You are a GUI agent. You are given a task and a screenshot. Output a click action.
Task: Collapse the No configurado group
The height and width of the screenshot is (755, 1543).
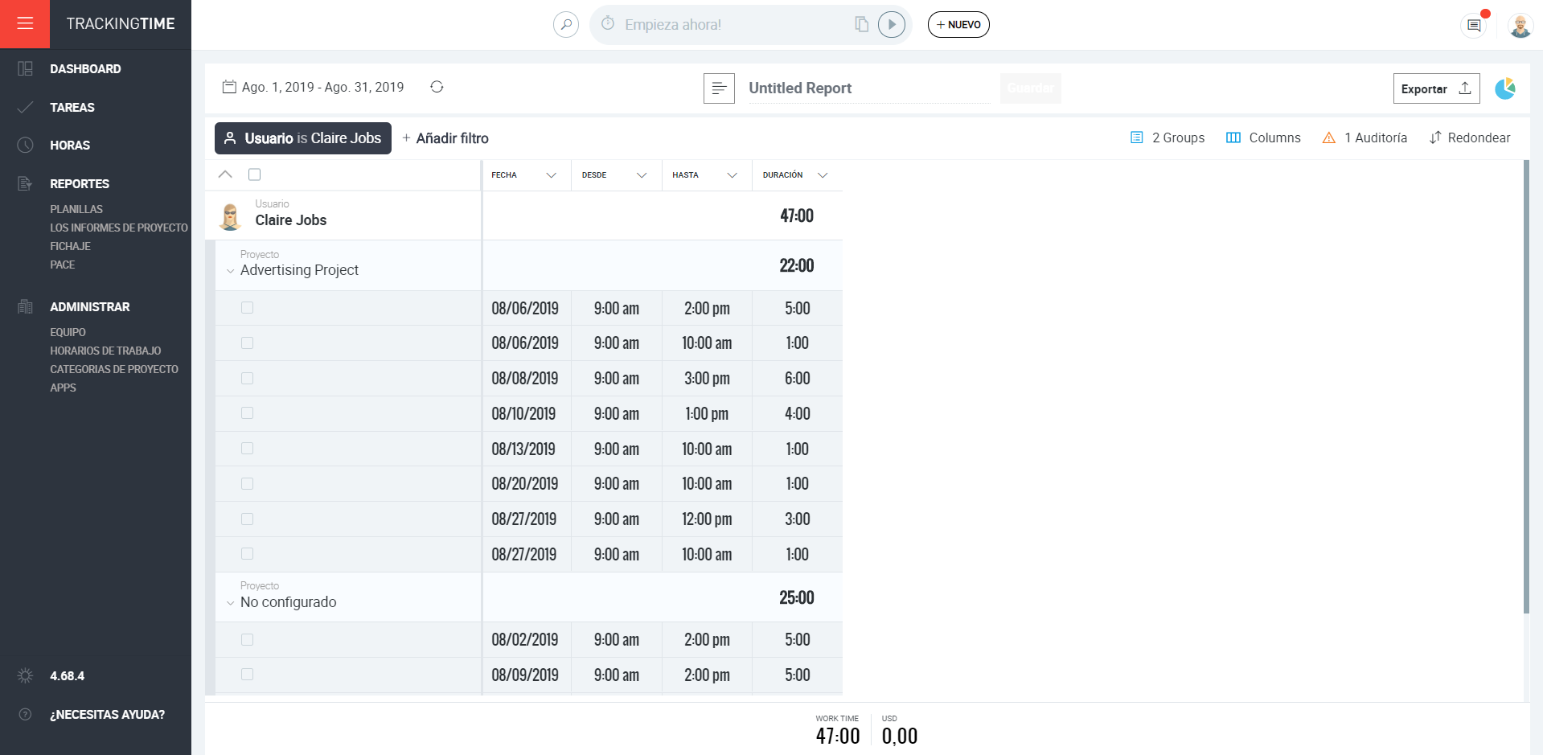click(x=230, y=603)
